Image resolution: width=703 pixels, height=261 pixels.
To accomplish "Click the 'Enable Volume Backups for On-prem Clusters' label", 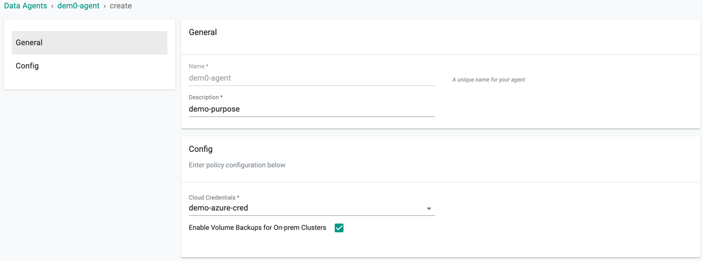I will tap(257, 228).
